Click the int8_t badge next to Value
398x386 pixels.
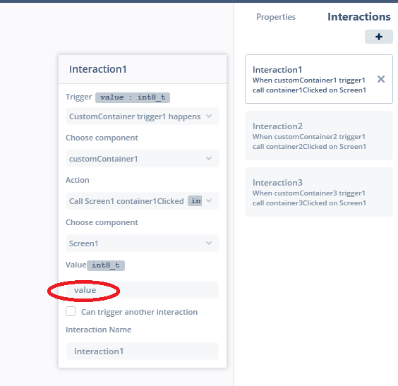click(106, 265)
